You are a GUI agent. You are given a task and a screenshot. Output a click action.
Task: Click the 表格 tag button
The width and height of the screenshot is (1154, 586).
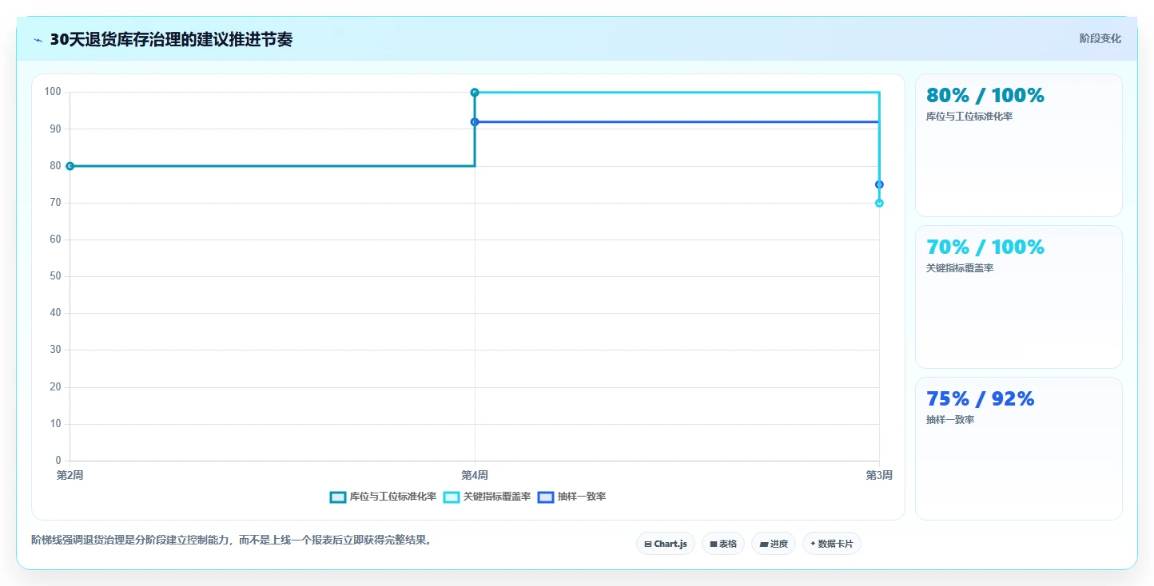(723, 544)
